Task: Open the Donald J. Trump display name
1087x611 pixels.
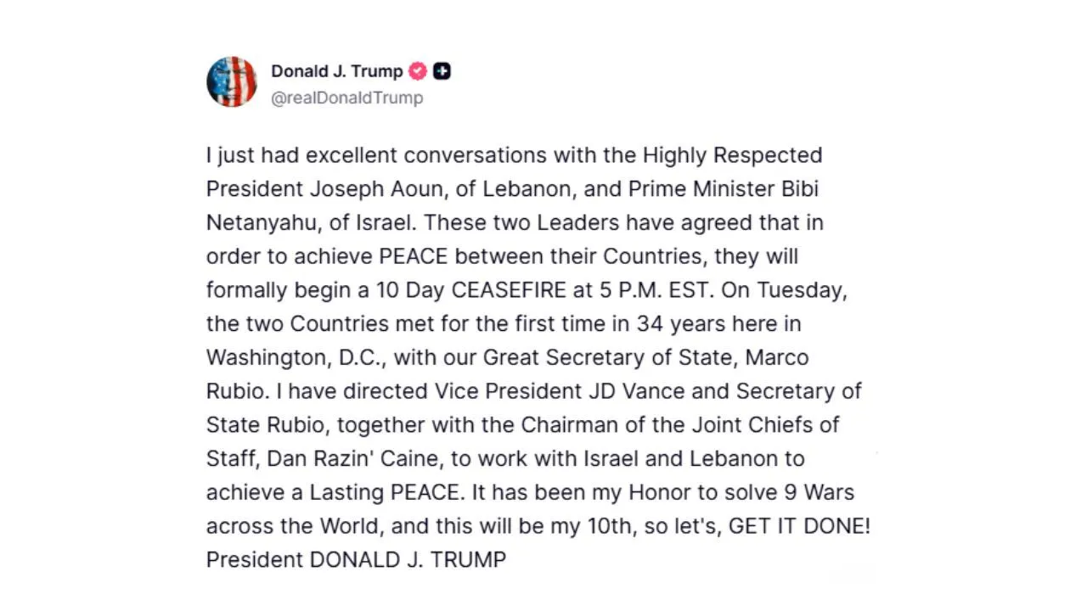Action: (x=336, y=71)
